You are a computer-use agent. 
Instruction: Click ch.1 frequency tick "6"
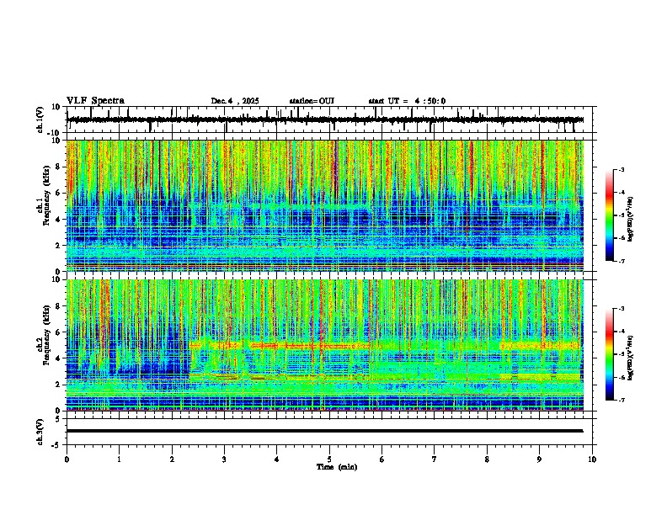59,194
